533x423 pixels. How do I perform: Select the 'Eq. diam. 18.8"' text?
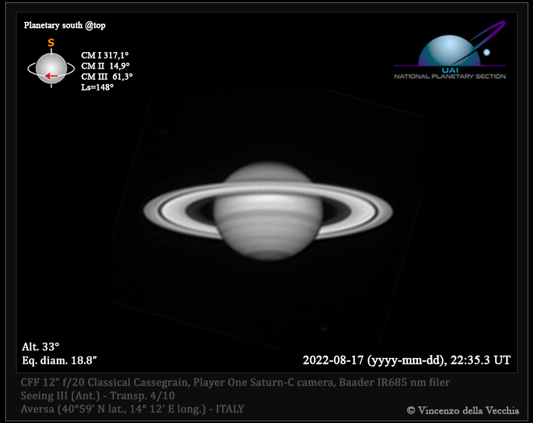pyautogui.click(x=59, y=360)
